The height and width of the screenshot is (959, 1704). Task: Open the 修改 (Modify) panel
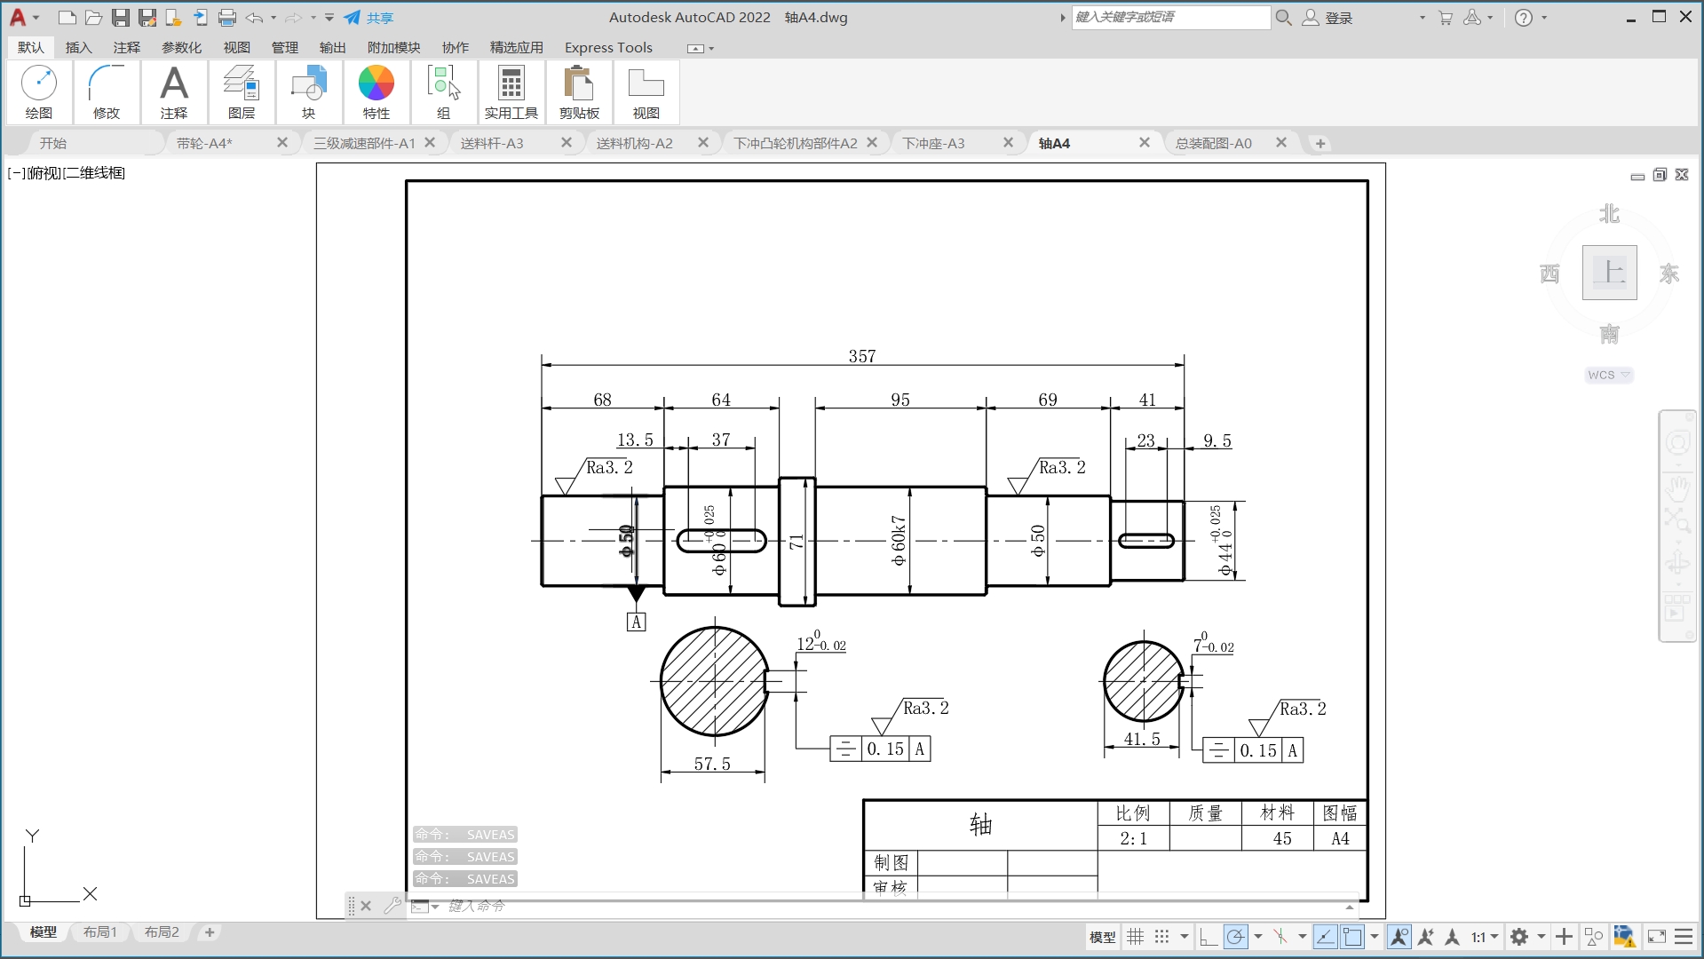[107, 91]
